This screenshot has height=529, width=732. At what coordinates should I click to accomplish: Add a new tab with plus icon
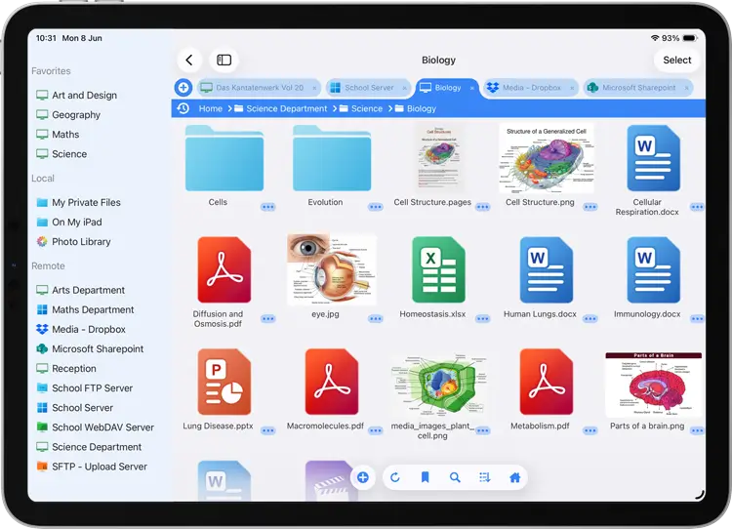[183, 87]
